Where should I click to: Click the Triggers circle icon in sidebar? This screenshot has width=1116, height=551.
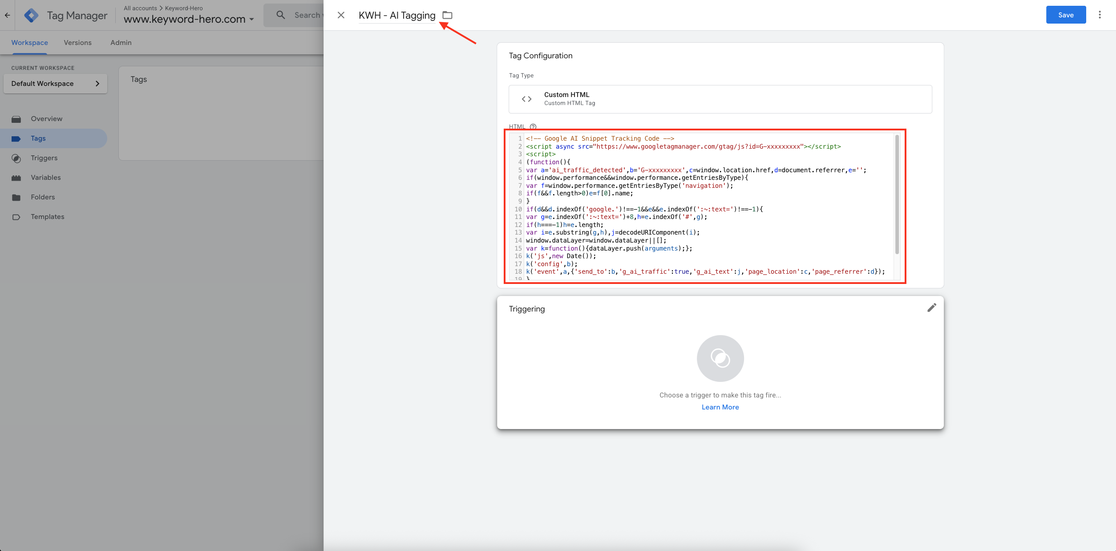pyautogui.click(x=16, y=158)
